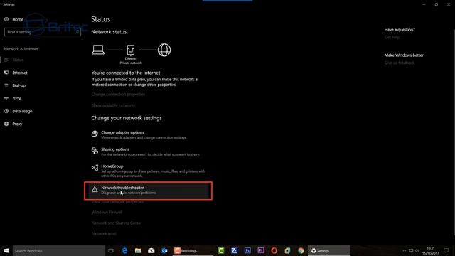Open HomeGroup settings
The width and height of the screenshot is (455, 256).
149,171
